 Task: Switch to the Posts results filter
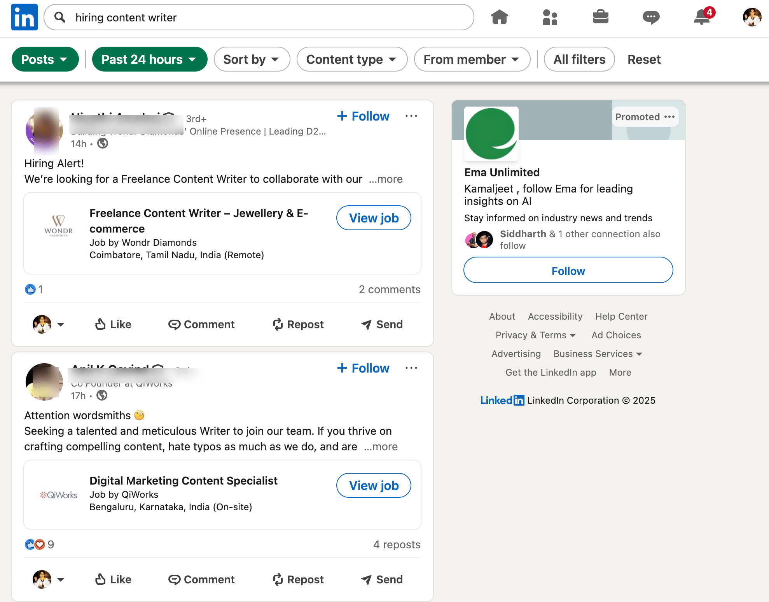click(45, 59)
